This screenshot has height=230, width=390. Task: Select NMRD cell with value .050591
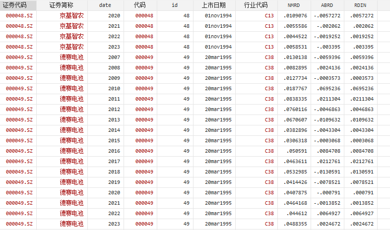297,151
